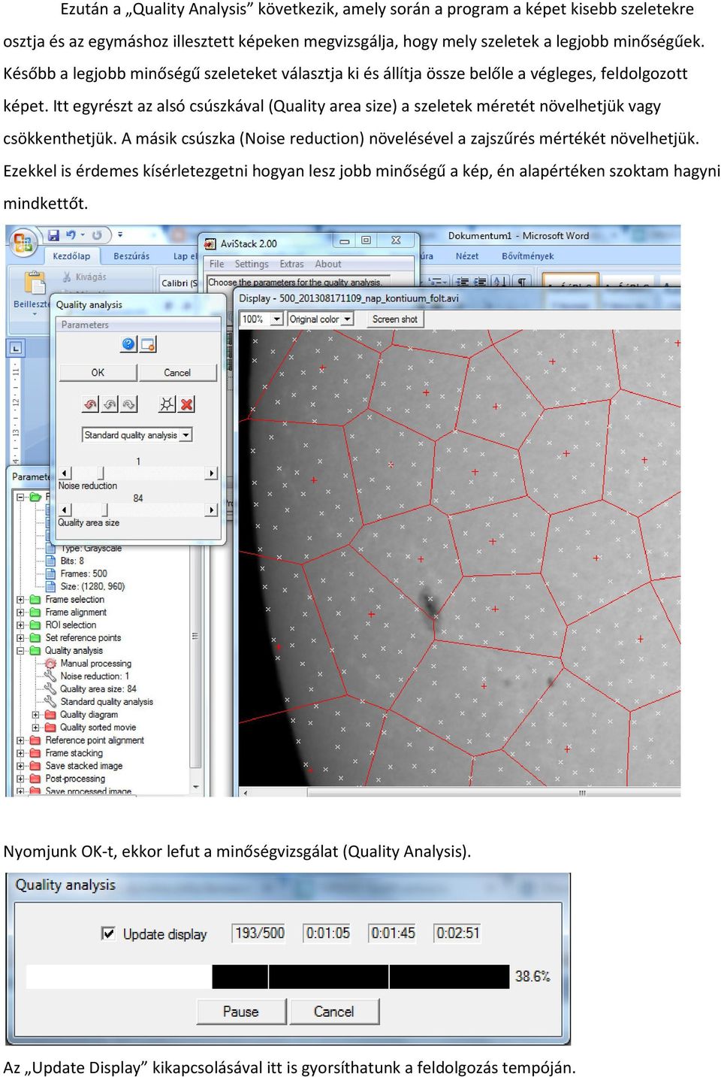
Task: Click OK in the Parameters panel
Action: point(98,373)
